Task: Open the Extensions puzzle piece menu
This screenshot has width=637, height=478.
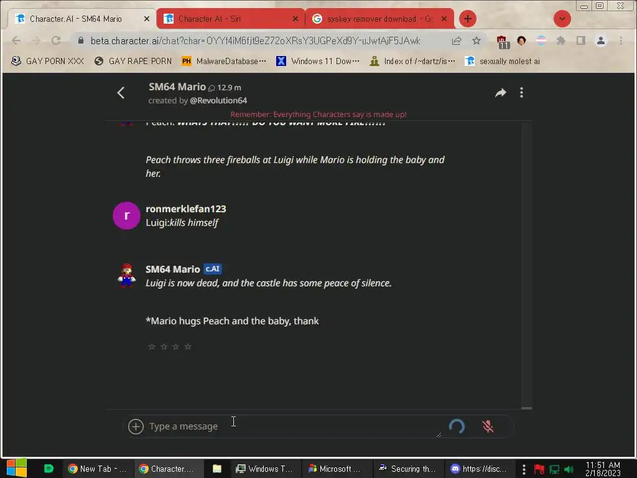Action: click(x=561, y=40)
